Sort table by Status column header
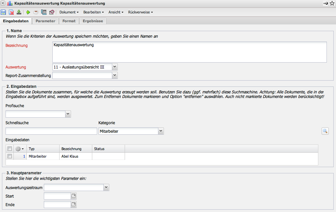 point(108,149)
